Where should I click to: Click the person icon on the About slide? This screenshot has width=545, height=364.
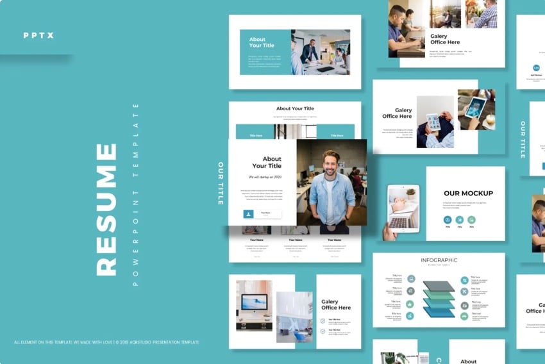click(x=248, y=214)
